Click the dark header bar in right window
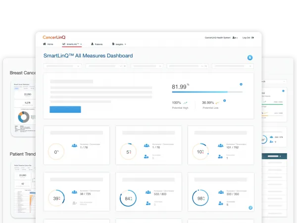 [274, 156]
